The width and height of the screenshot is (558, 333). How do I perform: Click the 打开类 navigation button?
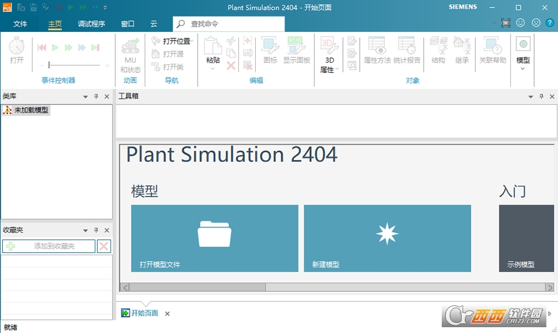(167, 67)
